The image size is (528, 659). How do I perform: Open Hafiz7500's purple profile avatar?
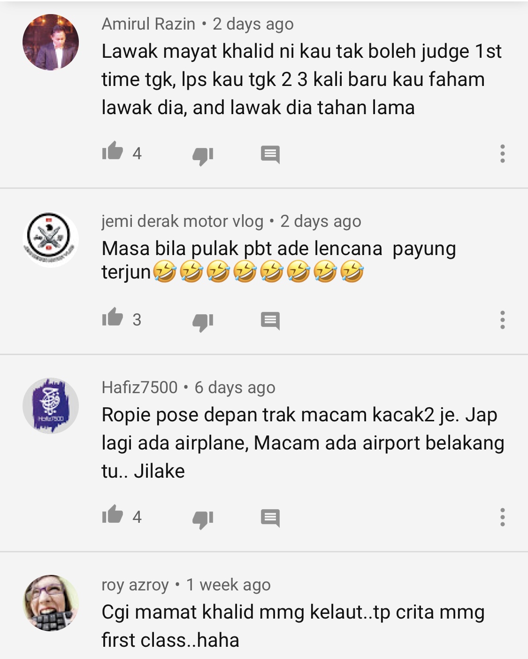(51, 406)
